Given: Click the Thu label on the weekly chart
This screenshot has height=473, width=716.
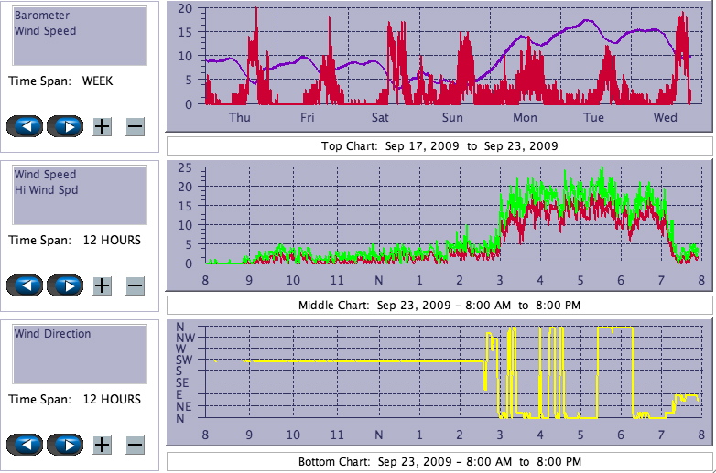Looking at the screenshot, I should pyautogui.click(x=239, y=117).
